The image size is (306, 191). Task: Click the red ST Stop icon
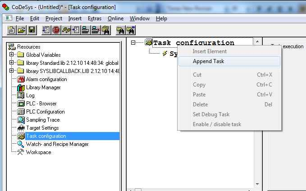click(56, 30)
